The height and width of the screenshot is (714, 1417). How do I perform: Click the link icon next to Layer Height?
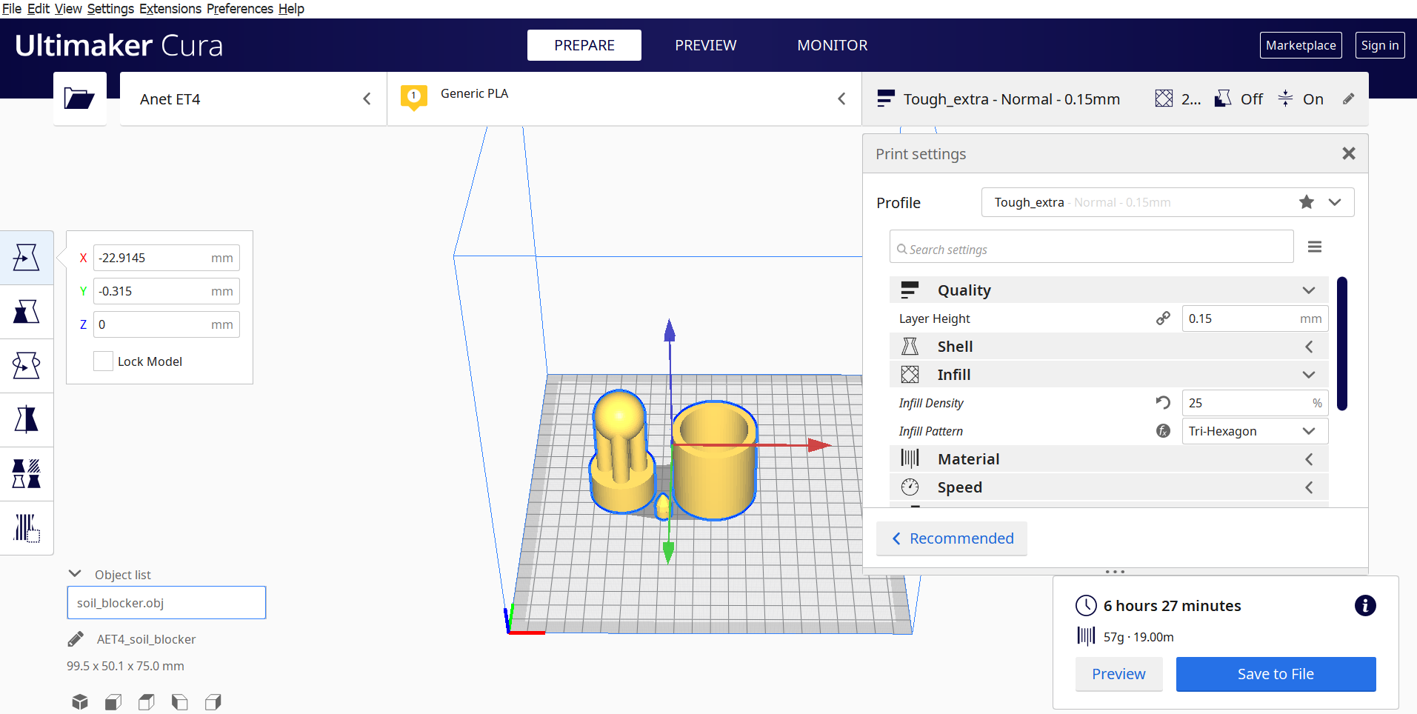(1163, 318)
